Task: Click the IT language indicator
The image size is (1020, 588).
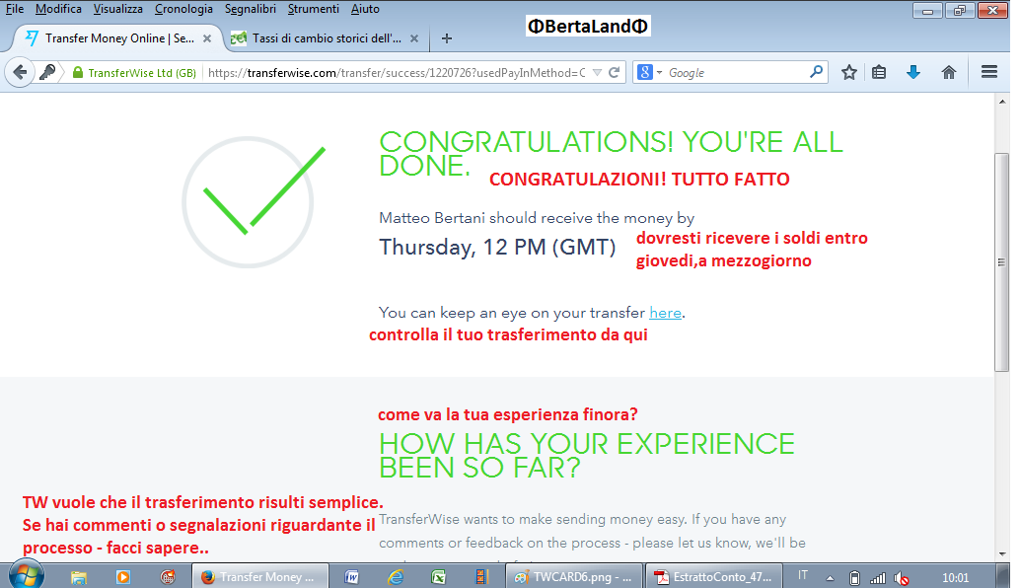Action: click(803, 575)
